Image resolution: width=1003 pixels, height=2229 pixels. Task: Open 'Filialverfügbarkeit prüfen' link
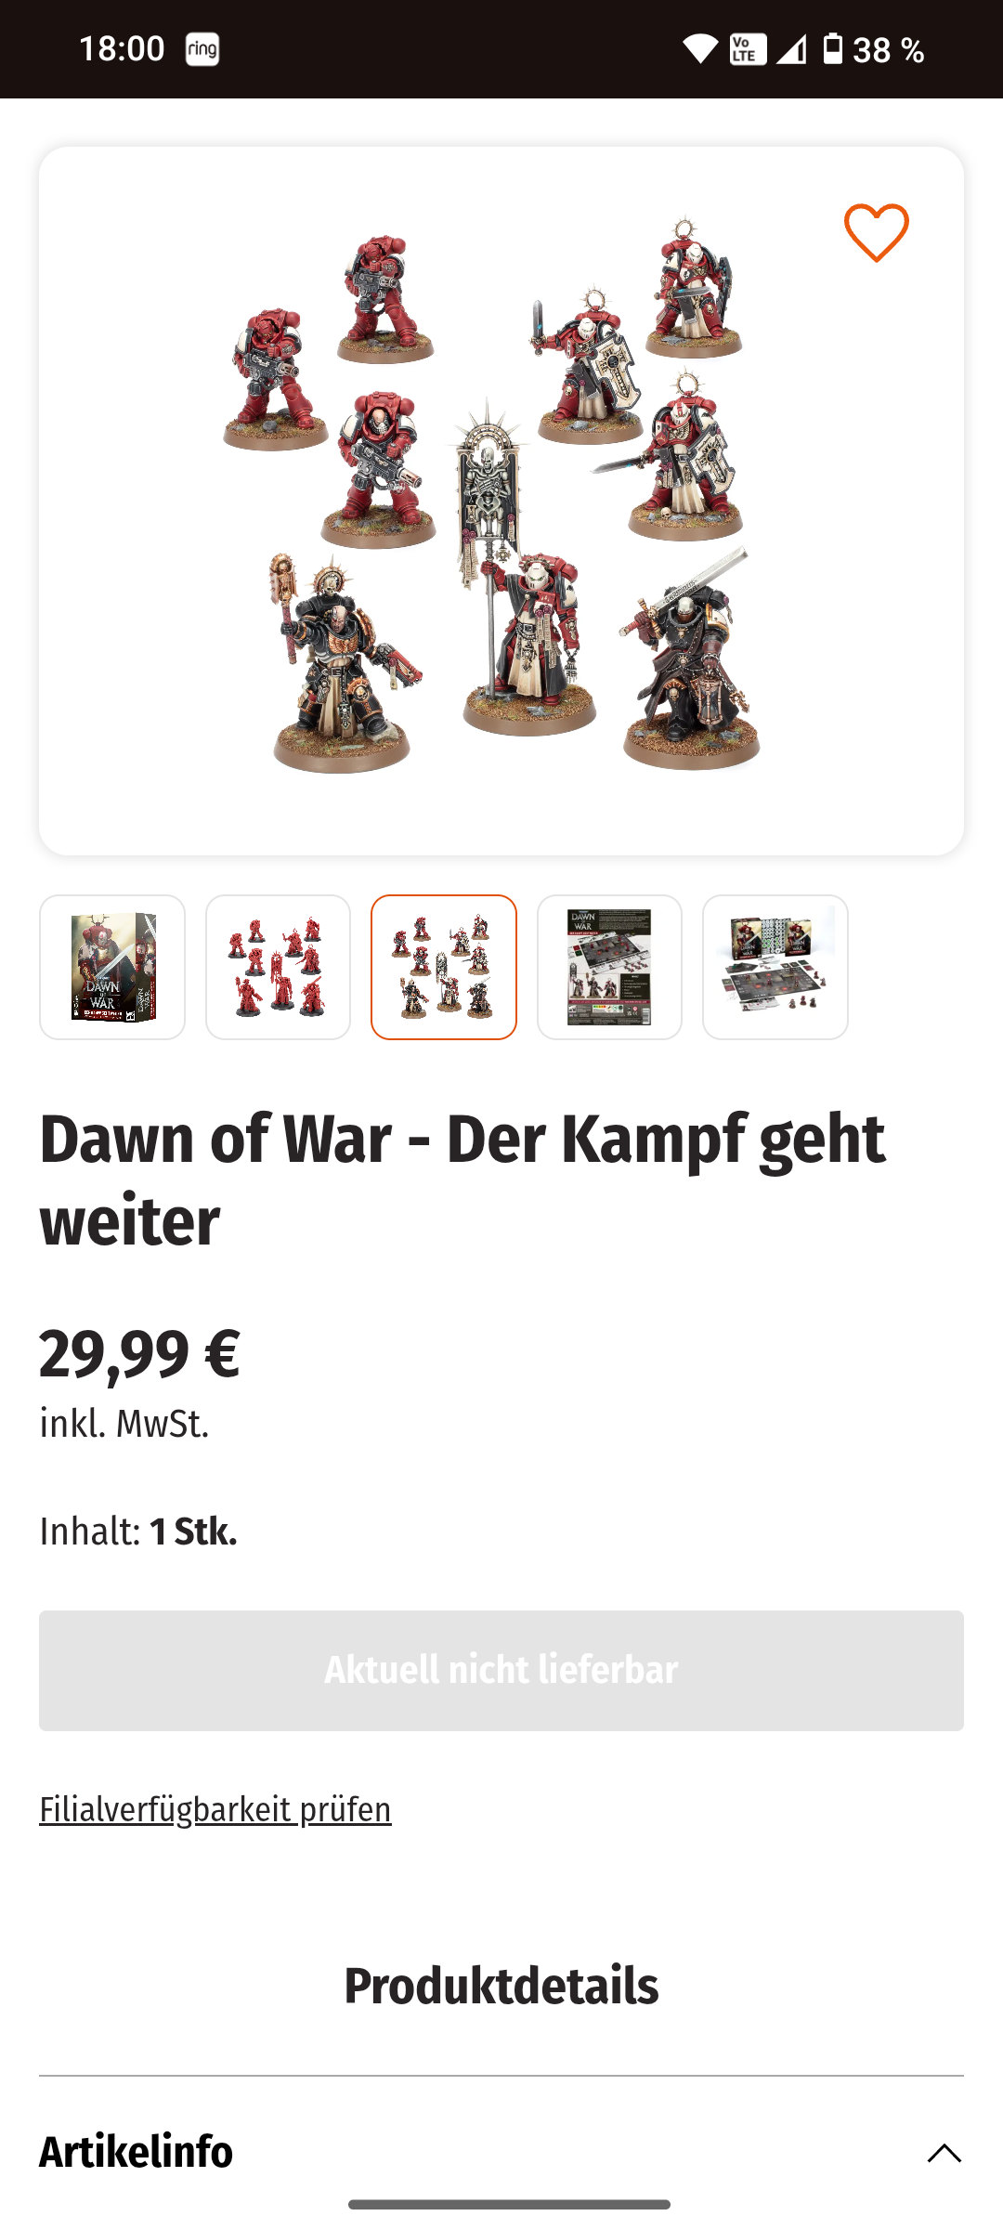215,1809
